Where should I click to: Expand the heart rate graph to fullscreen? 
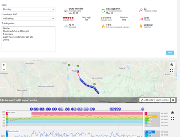click(172, 118)
